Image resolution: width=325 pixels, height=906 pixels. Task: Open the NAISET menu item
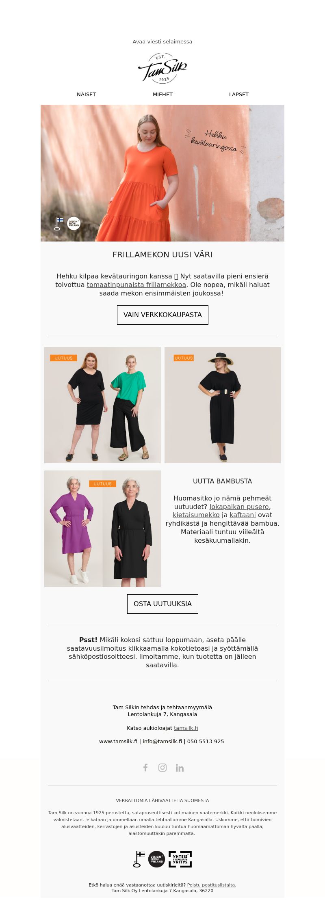pyautogui.click(x=86, y=94)
